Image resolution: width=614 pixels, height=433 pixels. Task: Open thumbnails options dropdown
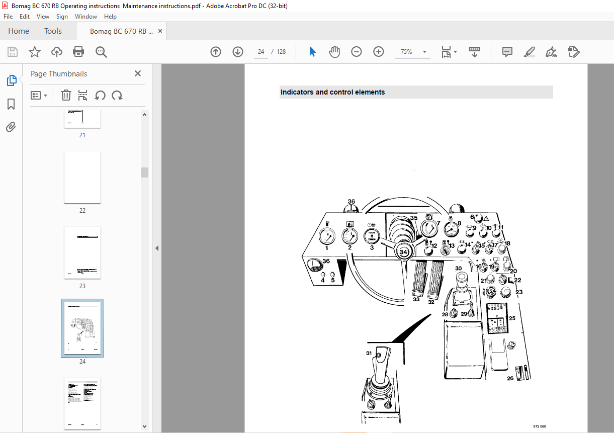tap(39, 95)
